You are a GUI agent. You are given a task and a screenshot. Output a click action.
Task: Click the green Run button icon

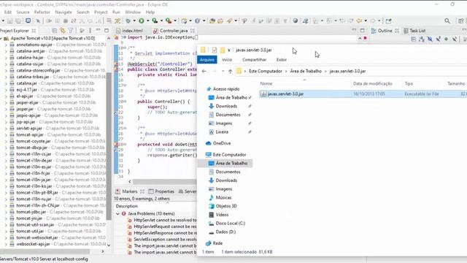142,21
